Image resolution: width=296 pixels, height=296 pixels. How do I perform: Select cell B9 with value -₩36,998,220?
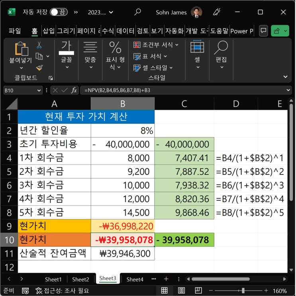pyautogui.click(x=123, y=226)
